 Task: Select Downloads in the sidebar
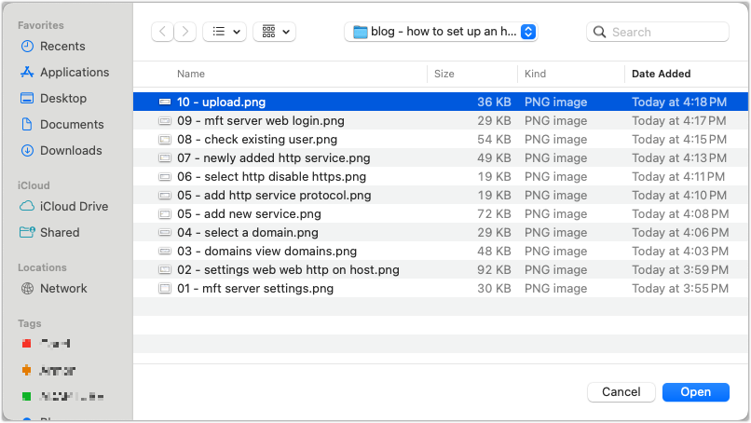coord(71,150)
